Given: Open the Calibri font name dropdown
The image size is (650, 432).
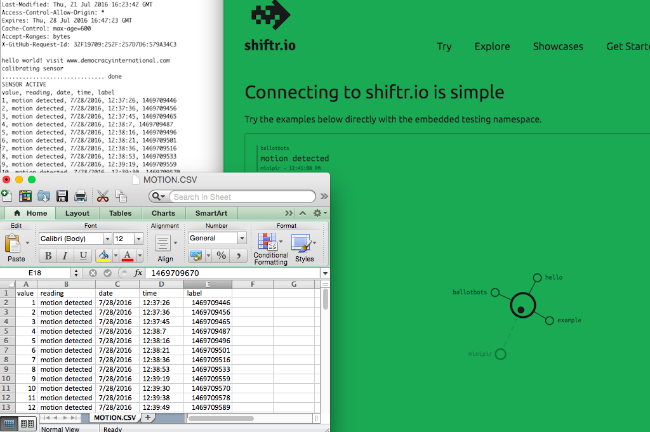Looking at the screenshot, I should click(107, 239).
